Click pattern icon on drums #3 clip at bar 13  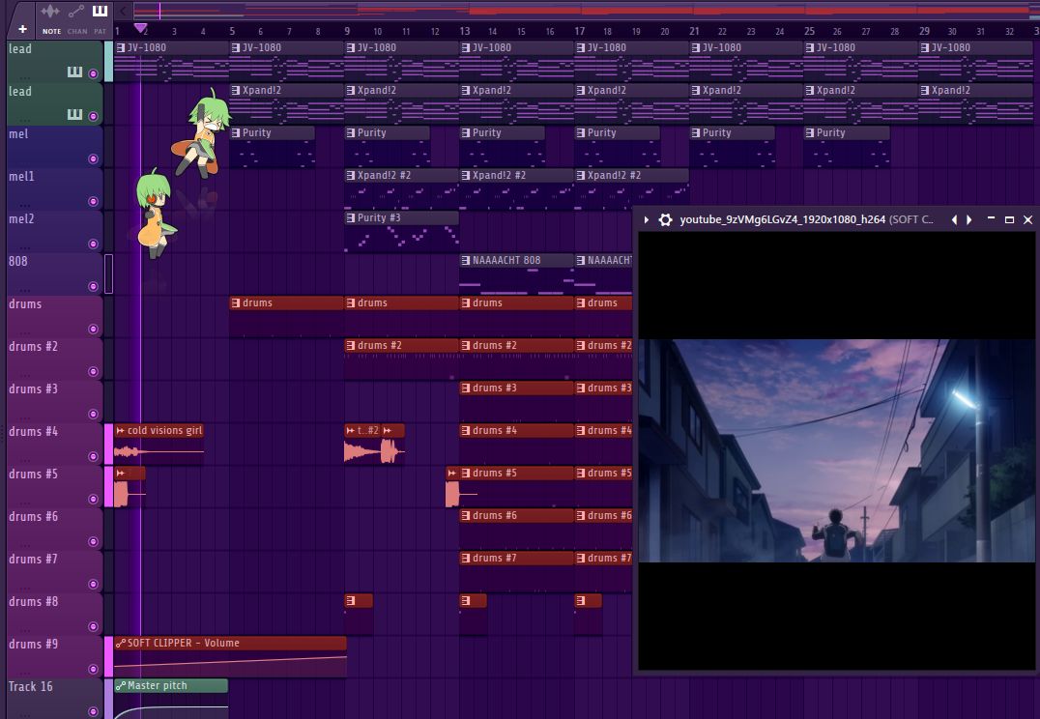click(466, 388)
